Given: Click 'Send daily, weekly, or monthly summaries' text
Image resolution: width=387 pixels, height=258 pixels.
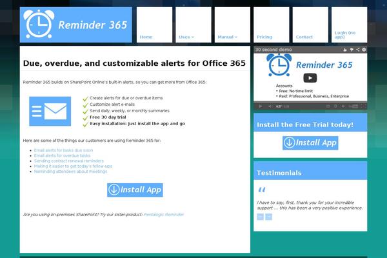Looking at the screenshot, I should point(130,110).
